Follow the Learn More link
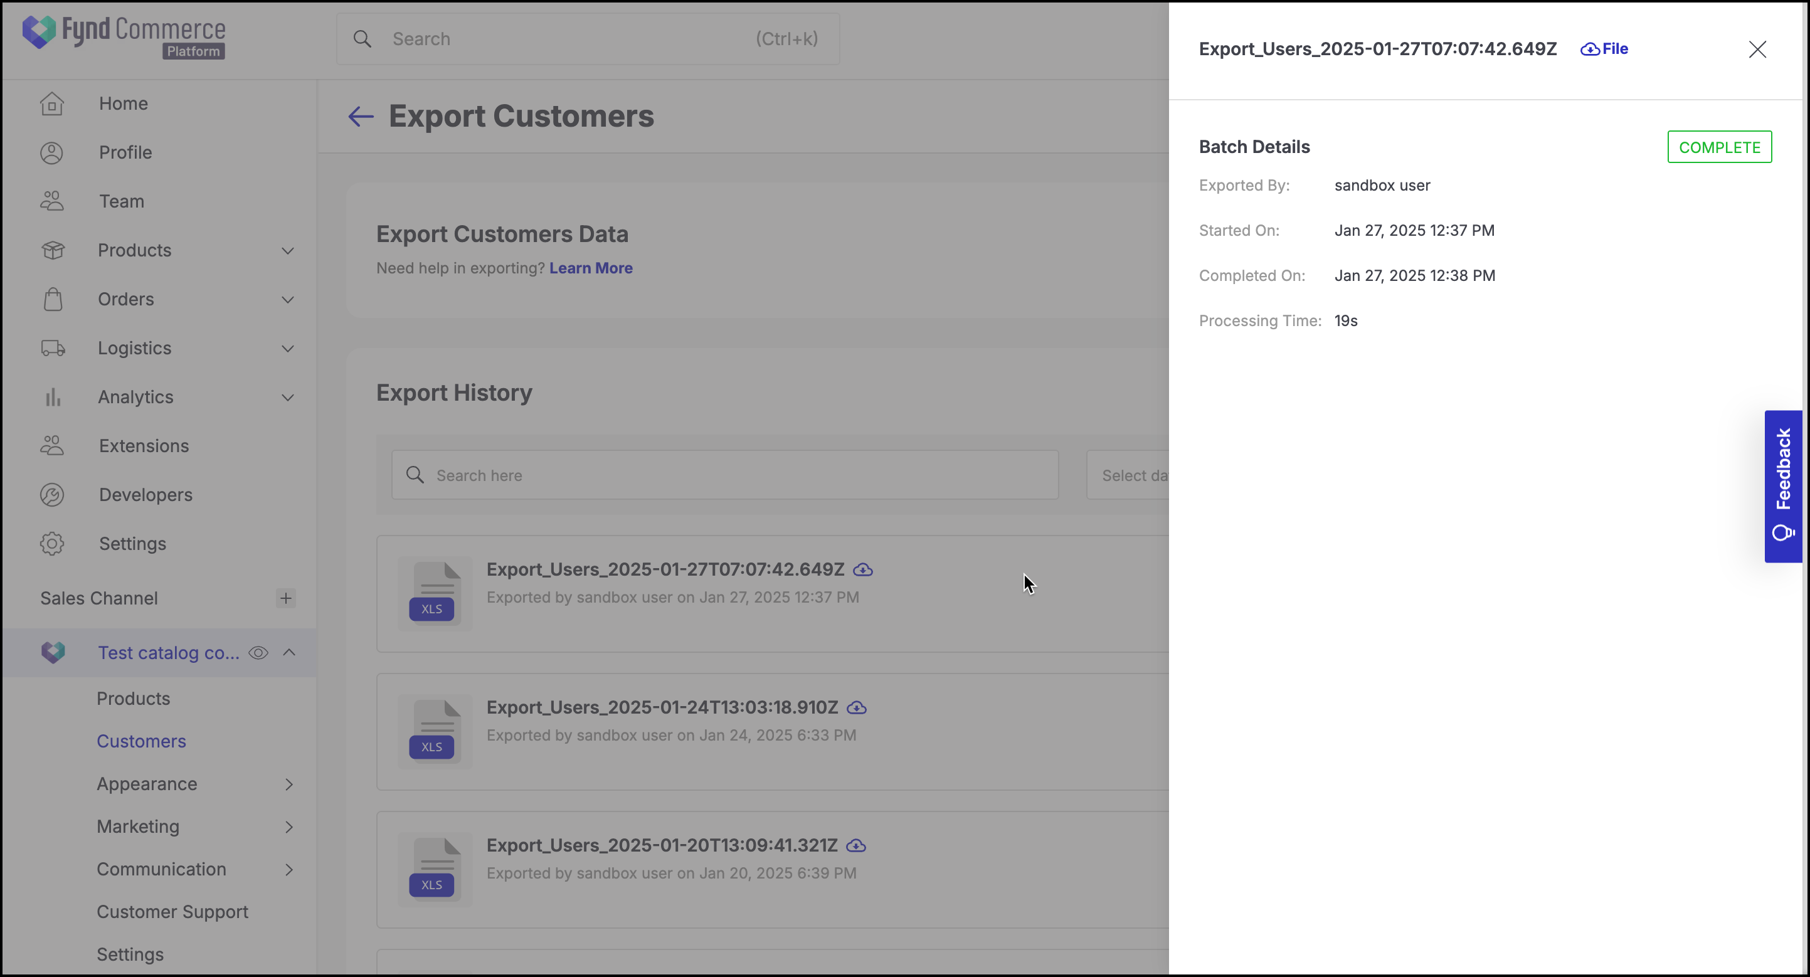The height and width of the screenshot is (977, 1810). [x=591, y=268]
